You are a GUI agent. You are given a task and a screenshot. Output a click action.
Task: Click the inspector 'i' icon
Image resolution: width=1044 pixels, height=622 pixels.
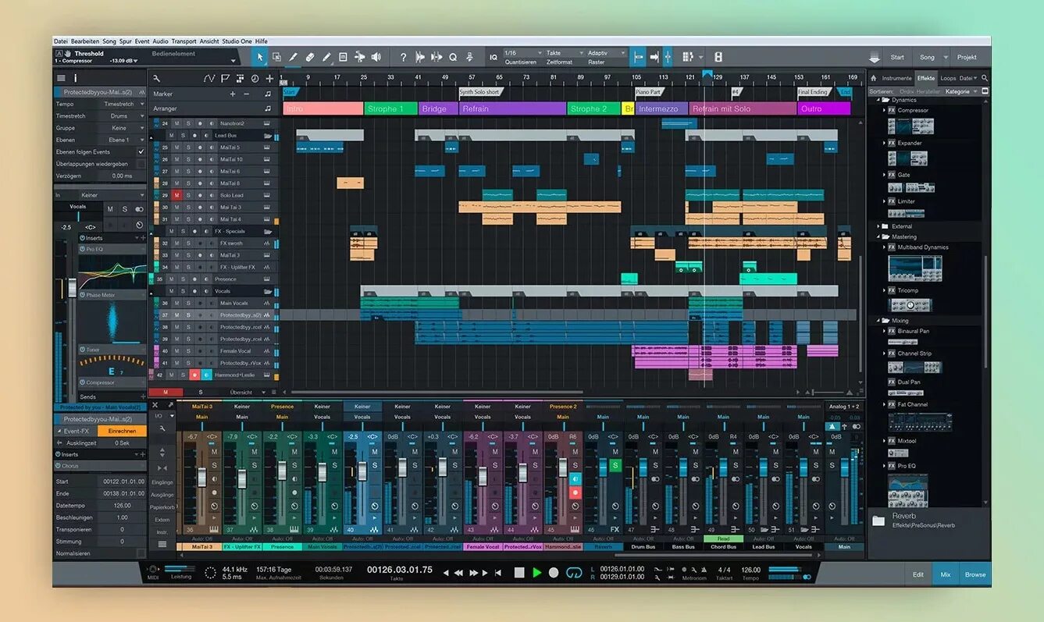(x=75, y=78)
